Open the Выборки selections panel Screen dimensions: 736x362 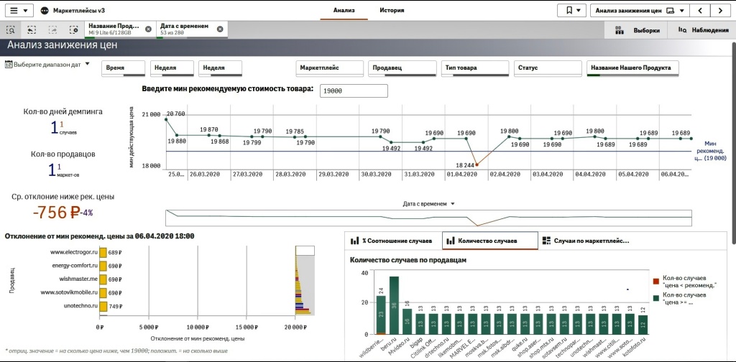(x=638, y=30)
